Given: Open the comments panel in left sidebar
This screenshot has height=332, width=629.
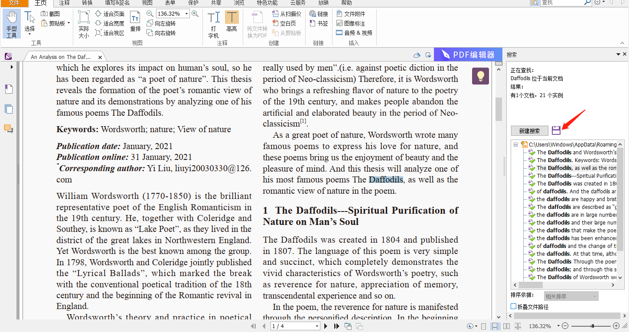Looking at the screenshot, I should tap(9, 129).
